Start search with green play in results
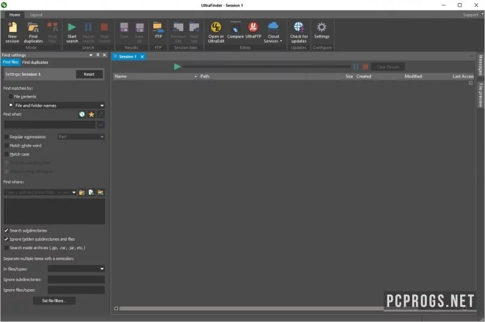Viewport: 485px width, 322px height. [x=177, y=67]
